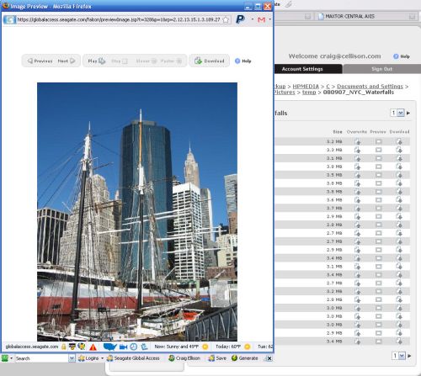The image size is (421, 376).
Task: Download the previewed image
Action: click(x=210, y=61)
